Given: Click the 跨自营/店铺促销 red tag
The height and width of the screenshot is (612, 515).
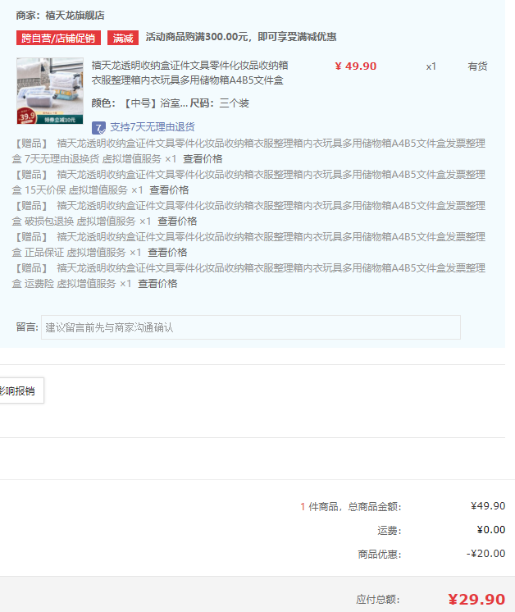Looking at the screenshot, I should 58,38.
